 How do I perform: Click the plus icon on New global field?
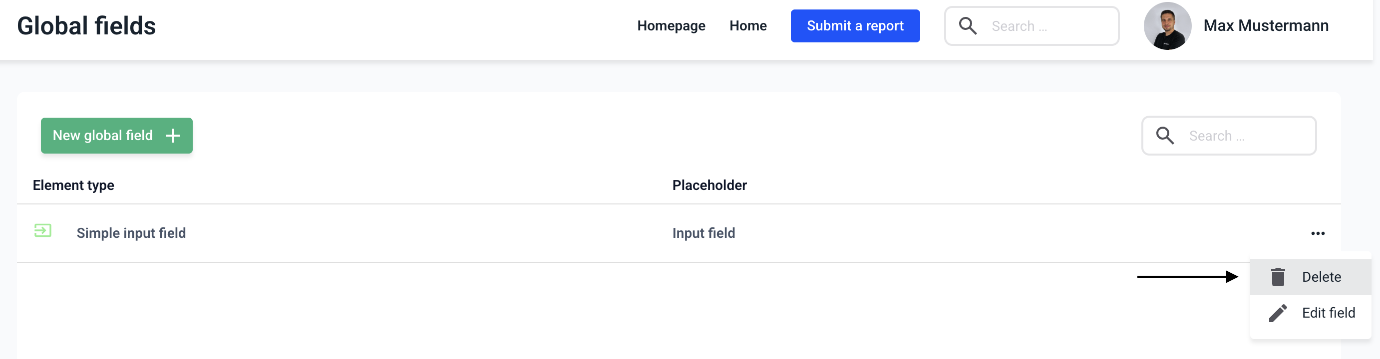pos(173,136)
